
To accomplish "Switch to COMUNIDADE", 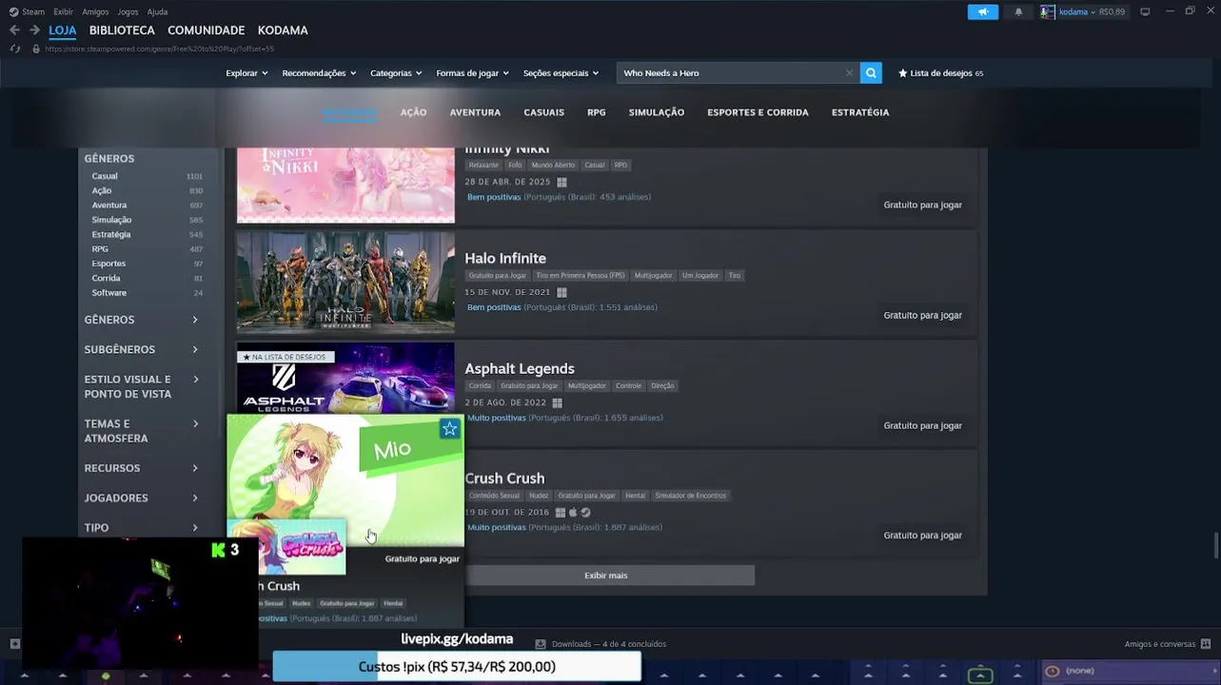I will point(207,30).
